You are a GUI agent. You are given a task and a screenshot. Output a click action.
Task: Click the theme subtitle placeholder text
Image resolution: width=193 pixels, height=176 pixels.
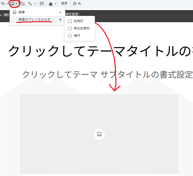coord(108,74)
